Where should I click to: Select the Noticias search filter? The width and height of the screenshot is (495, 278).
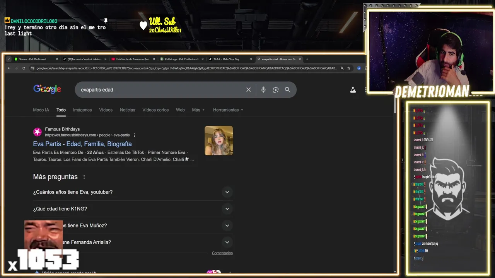point(127,110)
